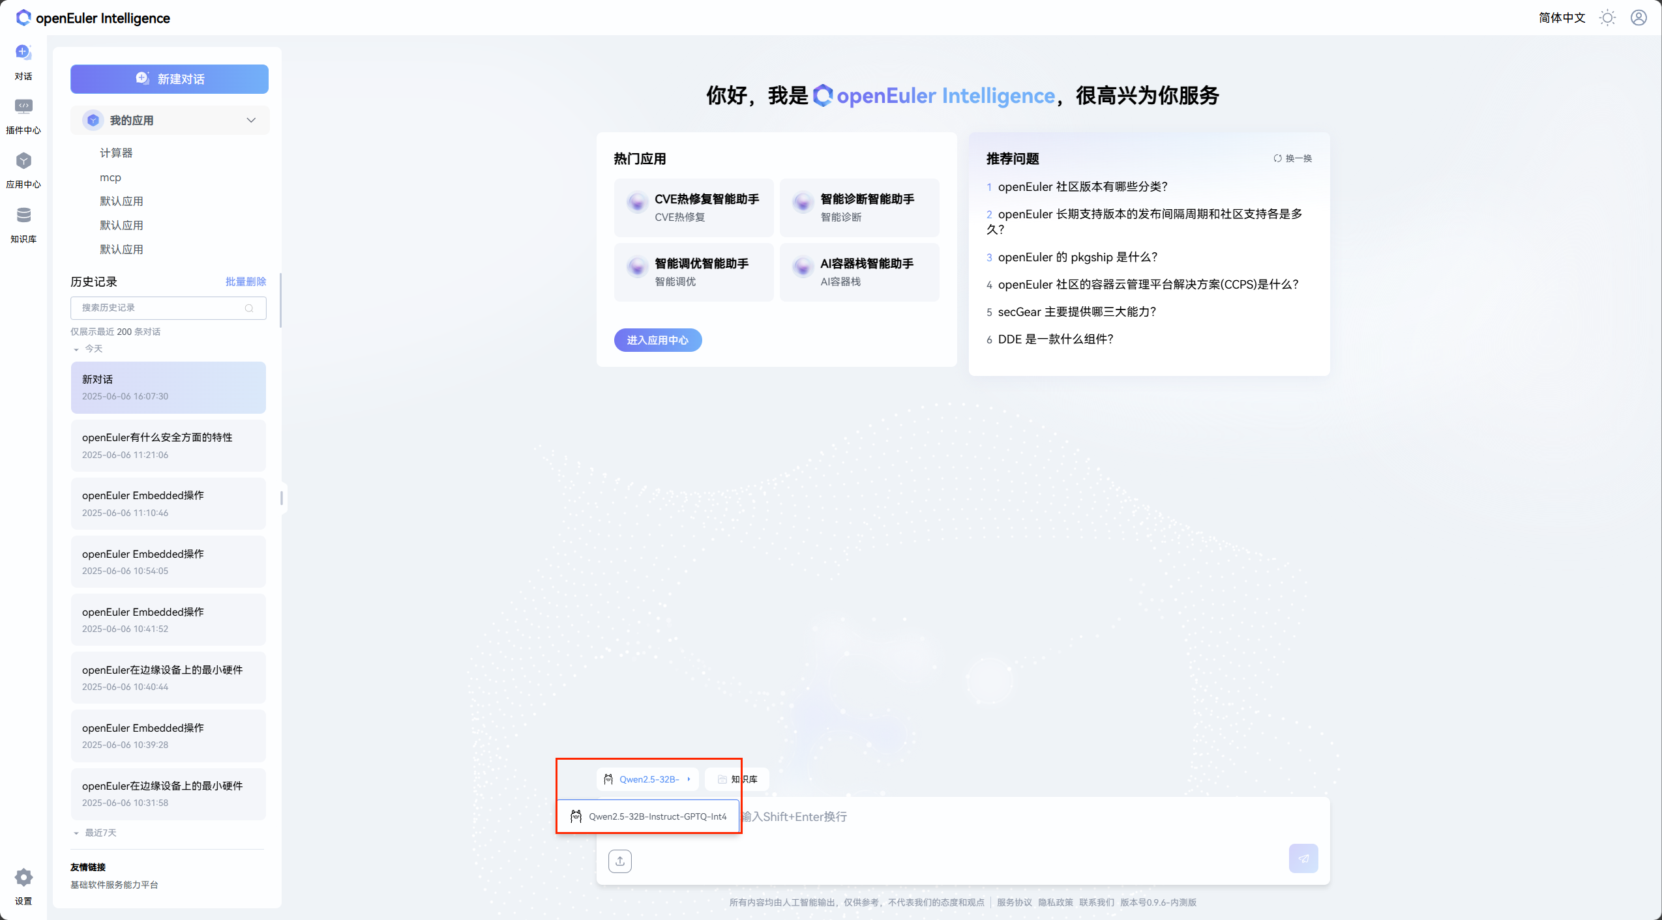Open the 对话 chat sidebar icon
The width and height of the screenshot is (1662, 920).
tap(23, 52)
